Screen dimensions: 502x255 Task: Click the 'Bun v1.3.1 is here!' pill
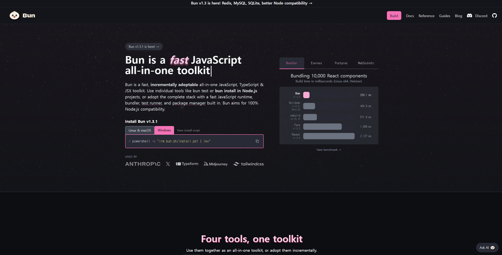pos(144,47)
